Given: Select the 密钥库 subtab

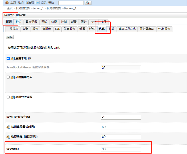Looking at the screenshot, I should point(47,29).
